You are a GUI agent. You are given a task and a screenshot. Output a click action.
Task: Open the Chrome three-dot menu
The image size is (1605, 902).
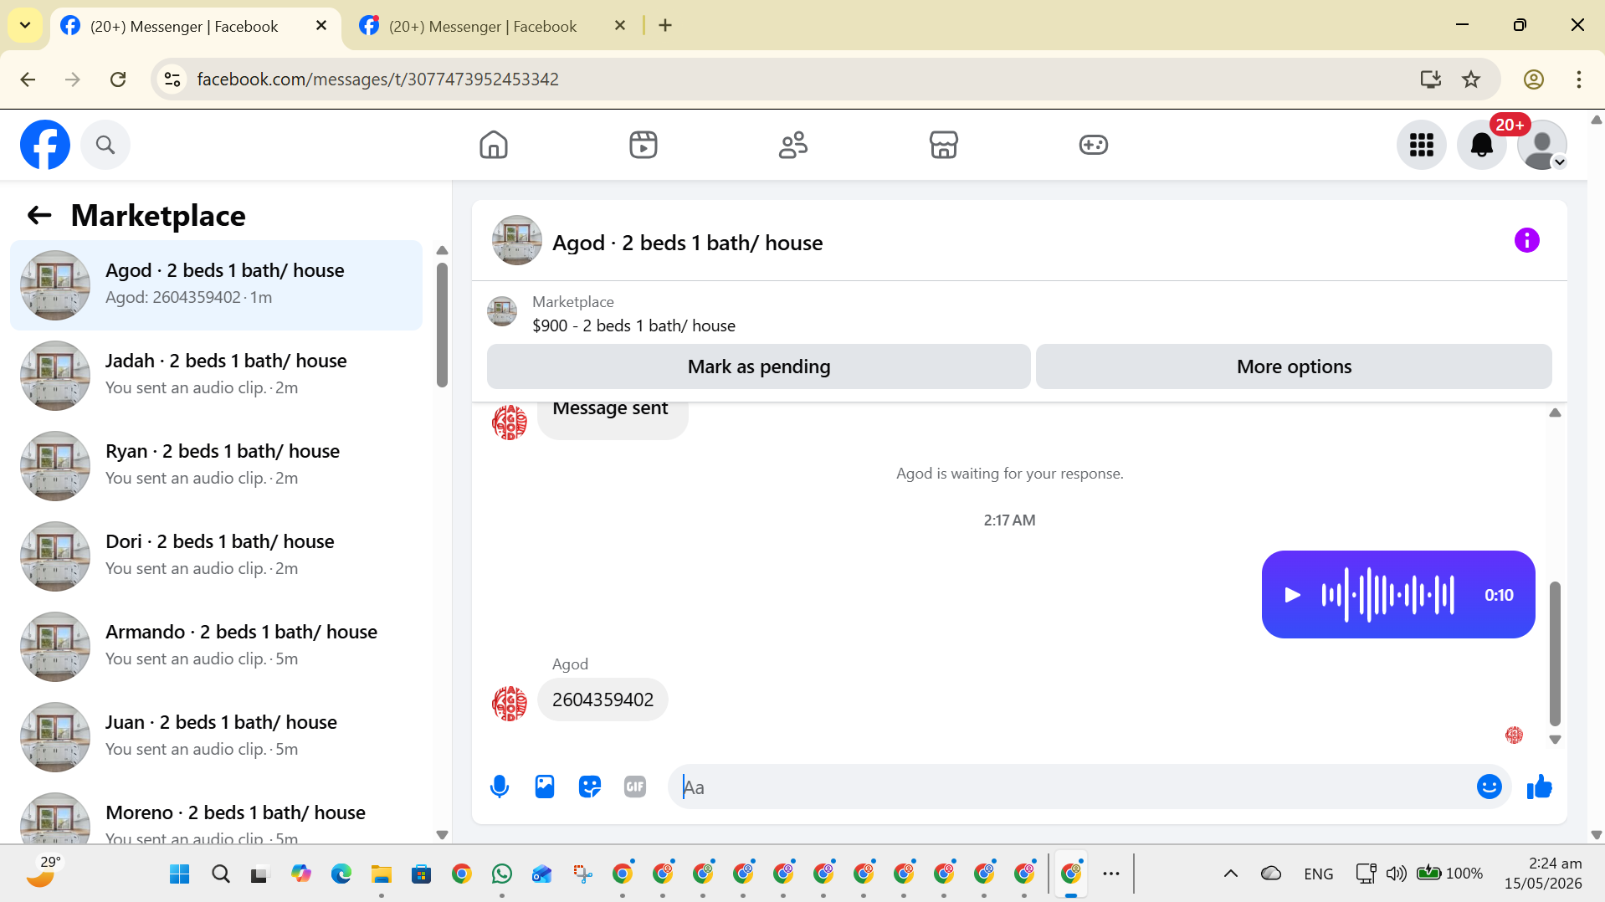coord(1578,79)
